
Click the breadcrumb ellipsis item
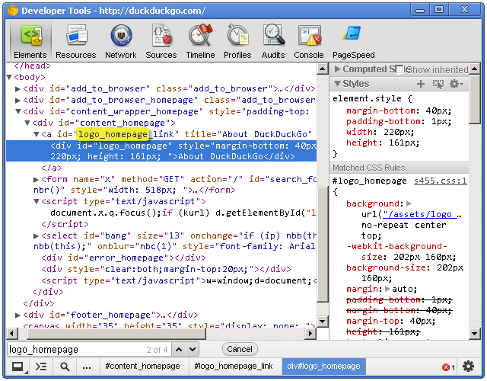(x=87, y=367)
